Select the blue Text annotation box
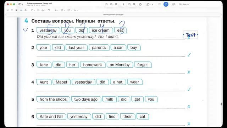The image size is (227, 128). 190,35
